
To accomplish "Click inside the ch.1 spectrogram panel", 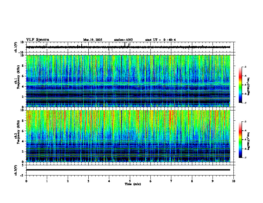I will tap(128, 81).
